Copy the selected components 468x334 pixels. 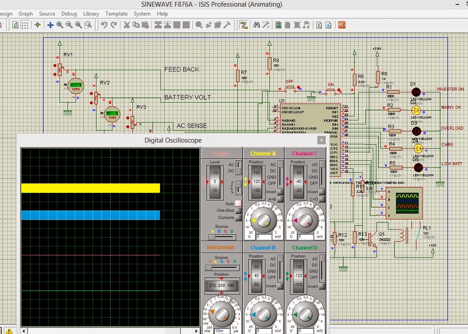pos(135,25)
